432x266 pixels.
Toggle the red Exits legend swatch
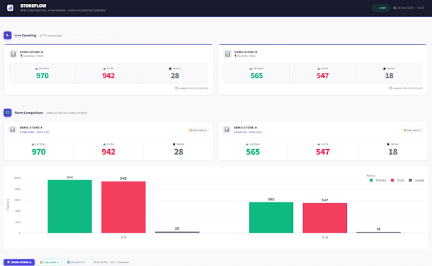pyautogui.click(x=393, y=180)
